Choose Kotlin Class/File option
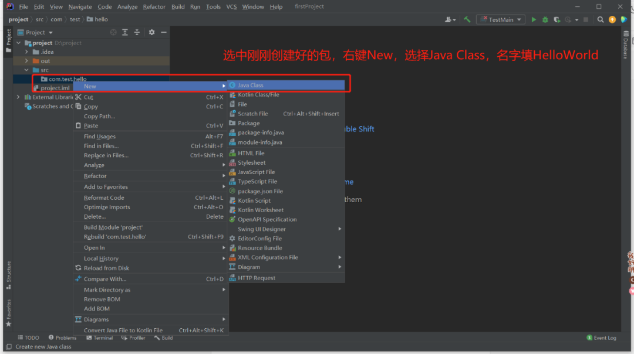The height and width of the screenshot is (354, 634). click(286, 94)
